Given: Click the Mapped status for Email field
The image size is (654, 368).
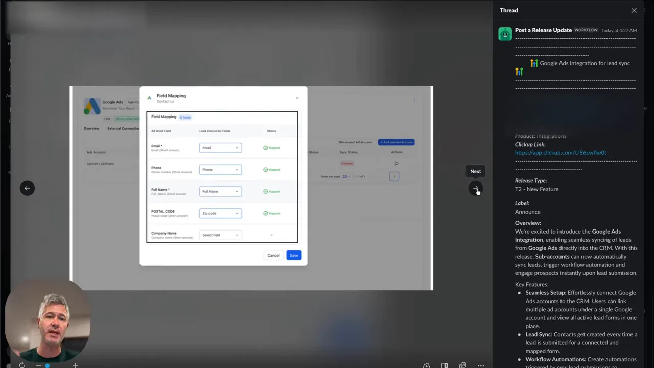Looking at the screenshot, I should (x=272, y=148).
